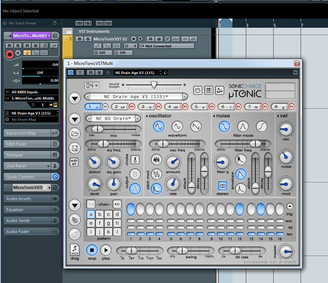Viewport: 328px width, 283px height.
Task: Select drum channel 5 tab
Action: point(199,106)
